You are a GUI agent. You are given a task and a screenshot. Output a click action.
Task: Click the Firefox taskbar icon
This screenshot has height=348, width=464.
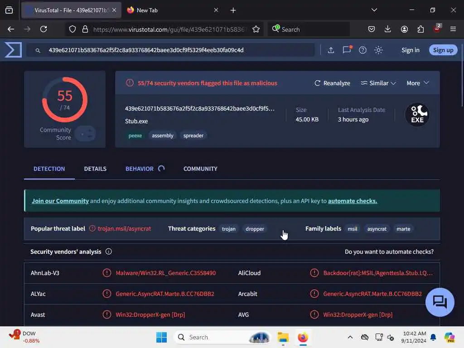[303, 337]
